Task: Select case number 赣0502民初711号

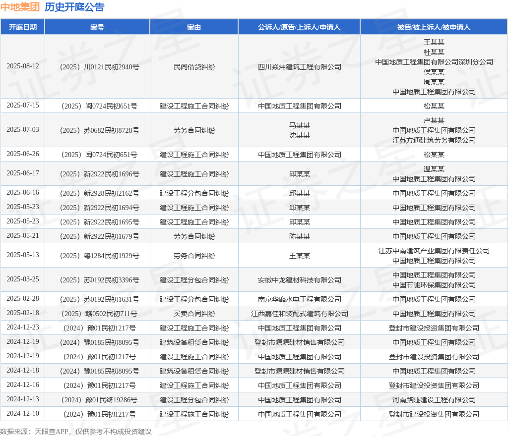Action: 99,314
